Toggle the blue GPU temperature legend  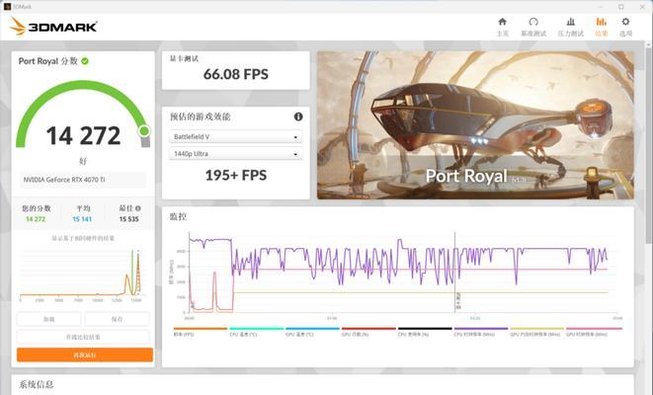[x=312, y=332]
